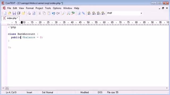The image size is (170, 95).
Task: Minimize the inner document window
Action: pos(159,8)
